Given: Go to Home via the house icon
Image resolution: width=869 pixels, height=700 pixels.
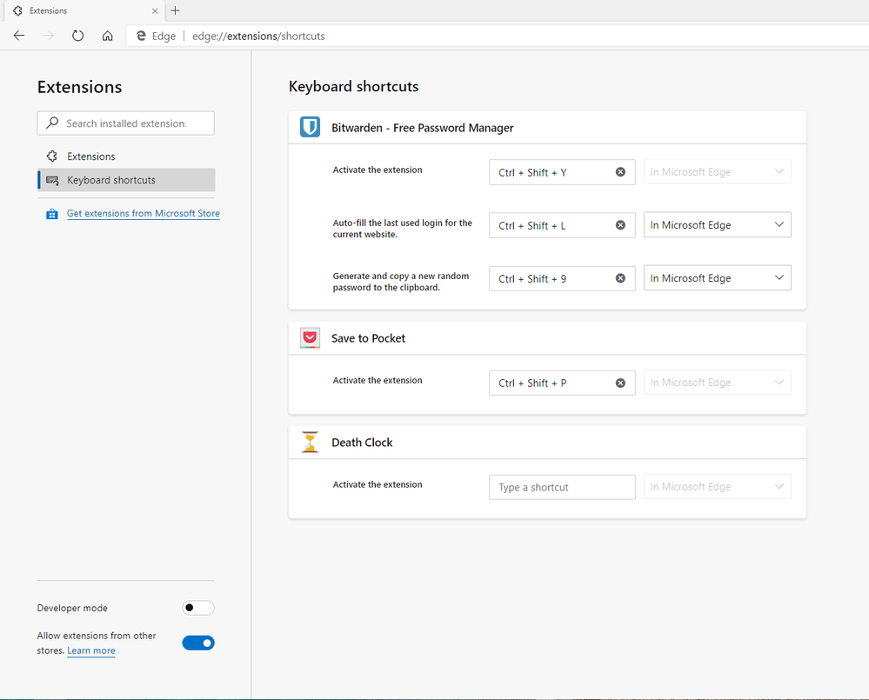Looking at the screenshot, I should pos(108,36).
